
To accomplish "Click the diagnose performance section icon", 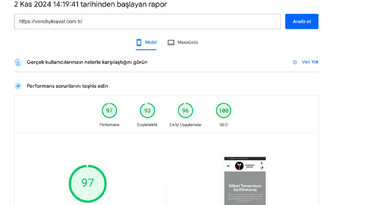I will pos(18,86).
